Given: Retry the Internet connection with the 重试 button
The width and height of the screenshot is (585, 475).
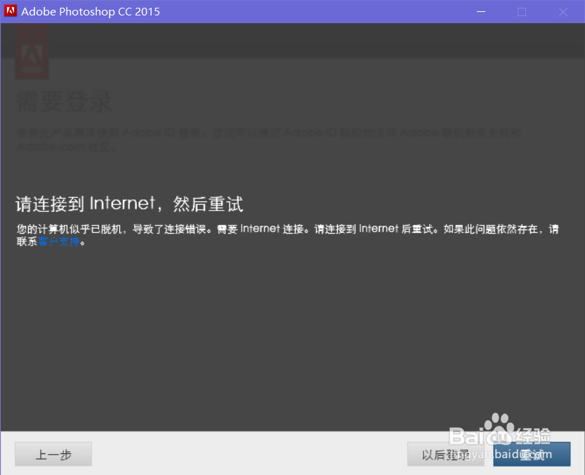Looking at the screenshot, I should pos(532,454).
